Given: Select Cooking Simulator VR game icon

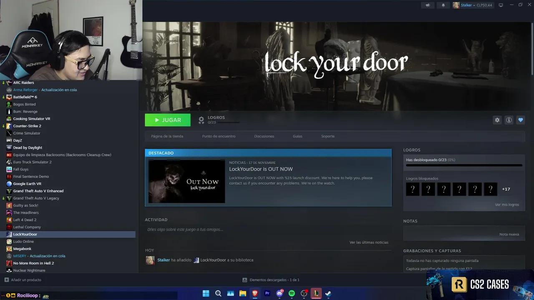Looking at the screenshot, I should pyautogui.click(x=9, y=119).
